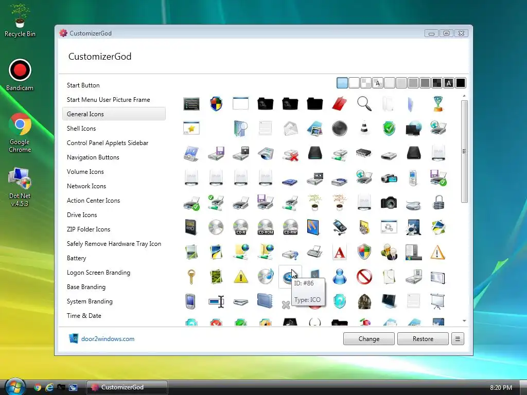
Task: Click the scrollbar down arrow
Action: [x=464, y=321]
